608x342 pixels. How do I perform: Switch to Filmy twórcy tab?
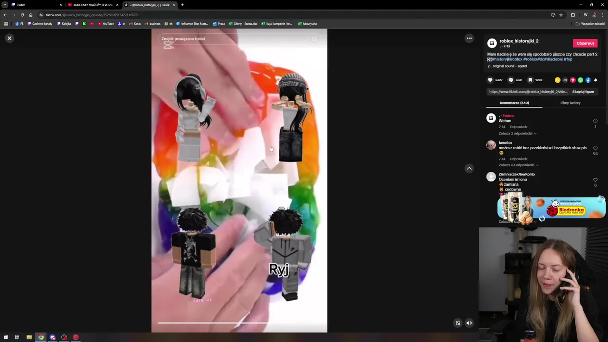coord(570,103)
